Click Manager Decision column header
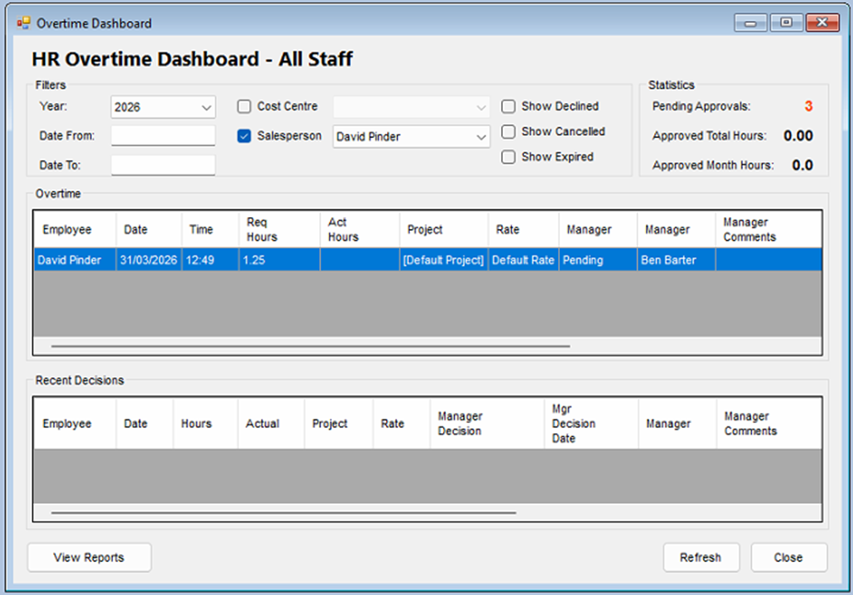This screenshot has height=595, width=853. 487,423
